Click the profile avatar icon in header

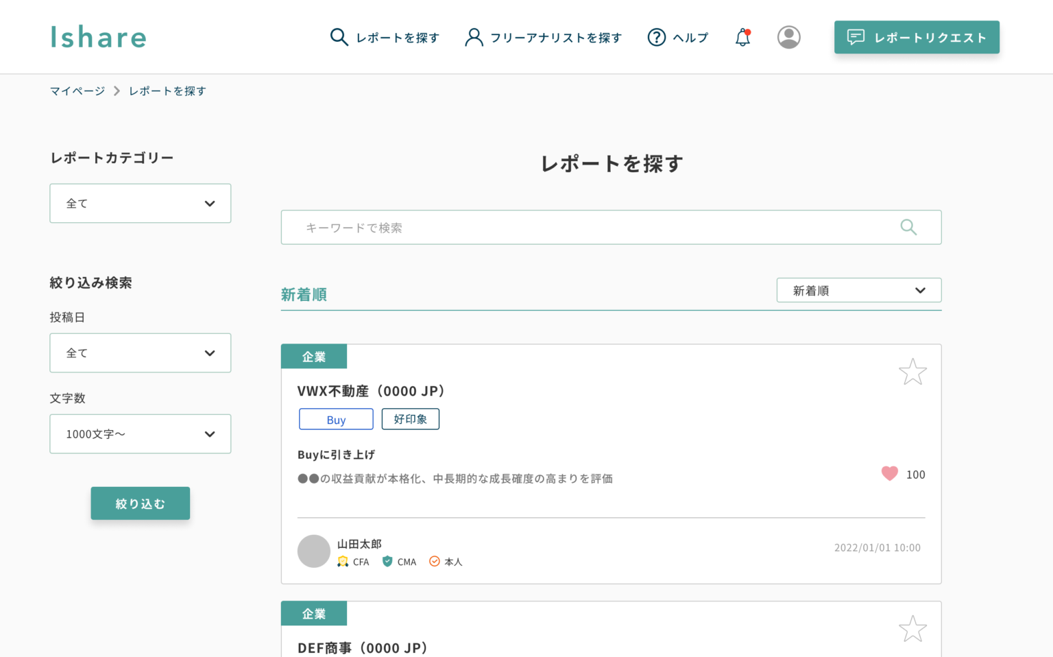[789, 37]
